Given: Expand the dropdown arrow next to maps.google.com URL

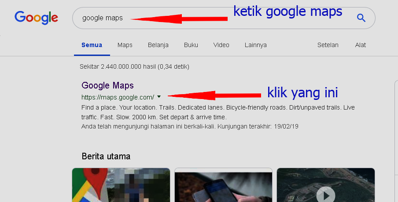Looking at the screenshot, I should point(159,97).
